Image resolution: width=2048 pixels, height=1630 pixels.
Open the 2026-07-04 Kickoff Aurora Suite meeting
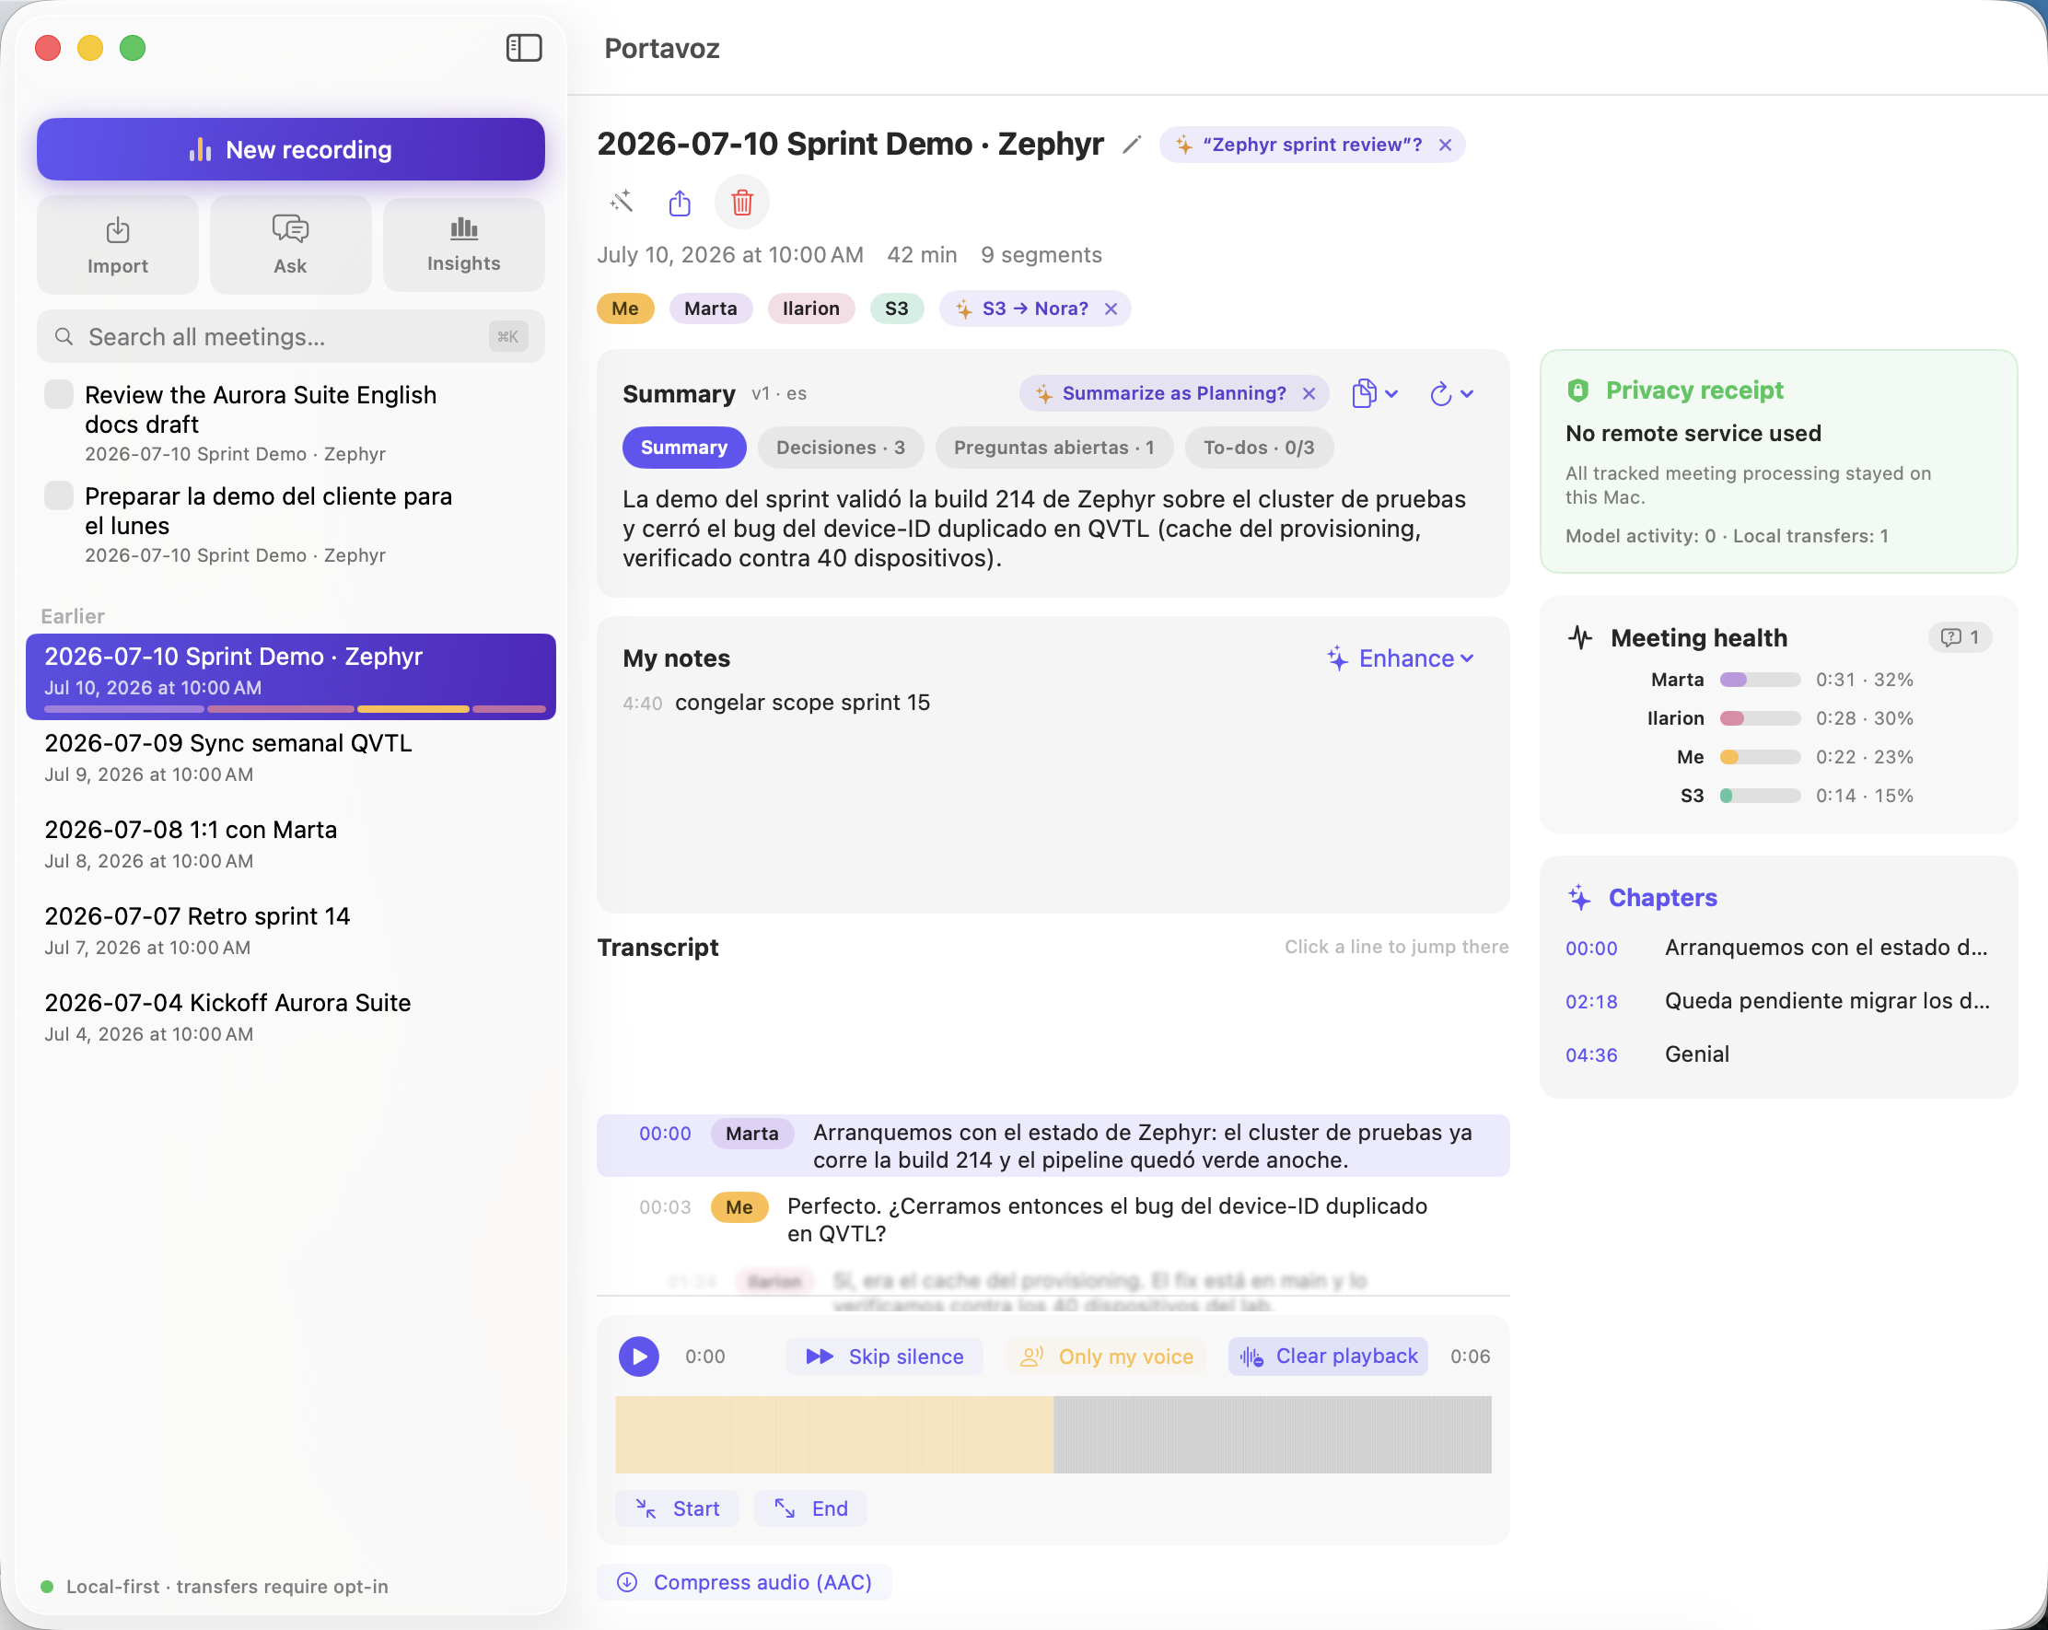coord(291,1017)
